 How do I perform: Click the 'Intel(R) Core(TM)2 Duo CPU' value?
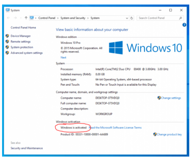(132, 69)
